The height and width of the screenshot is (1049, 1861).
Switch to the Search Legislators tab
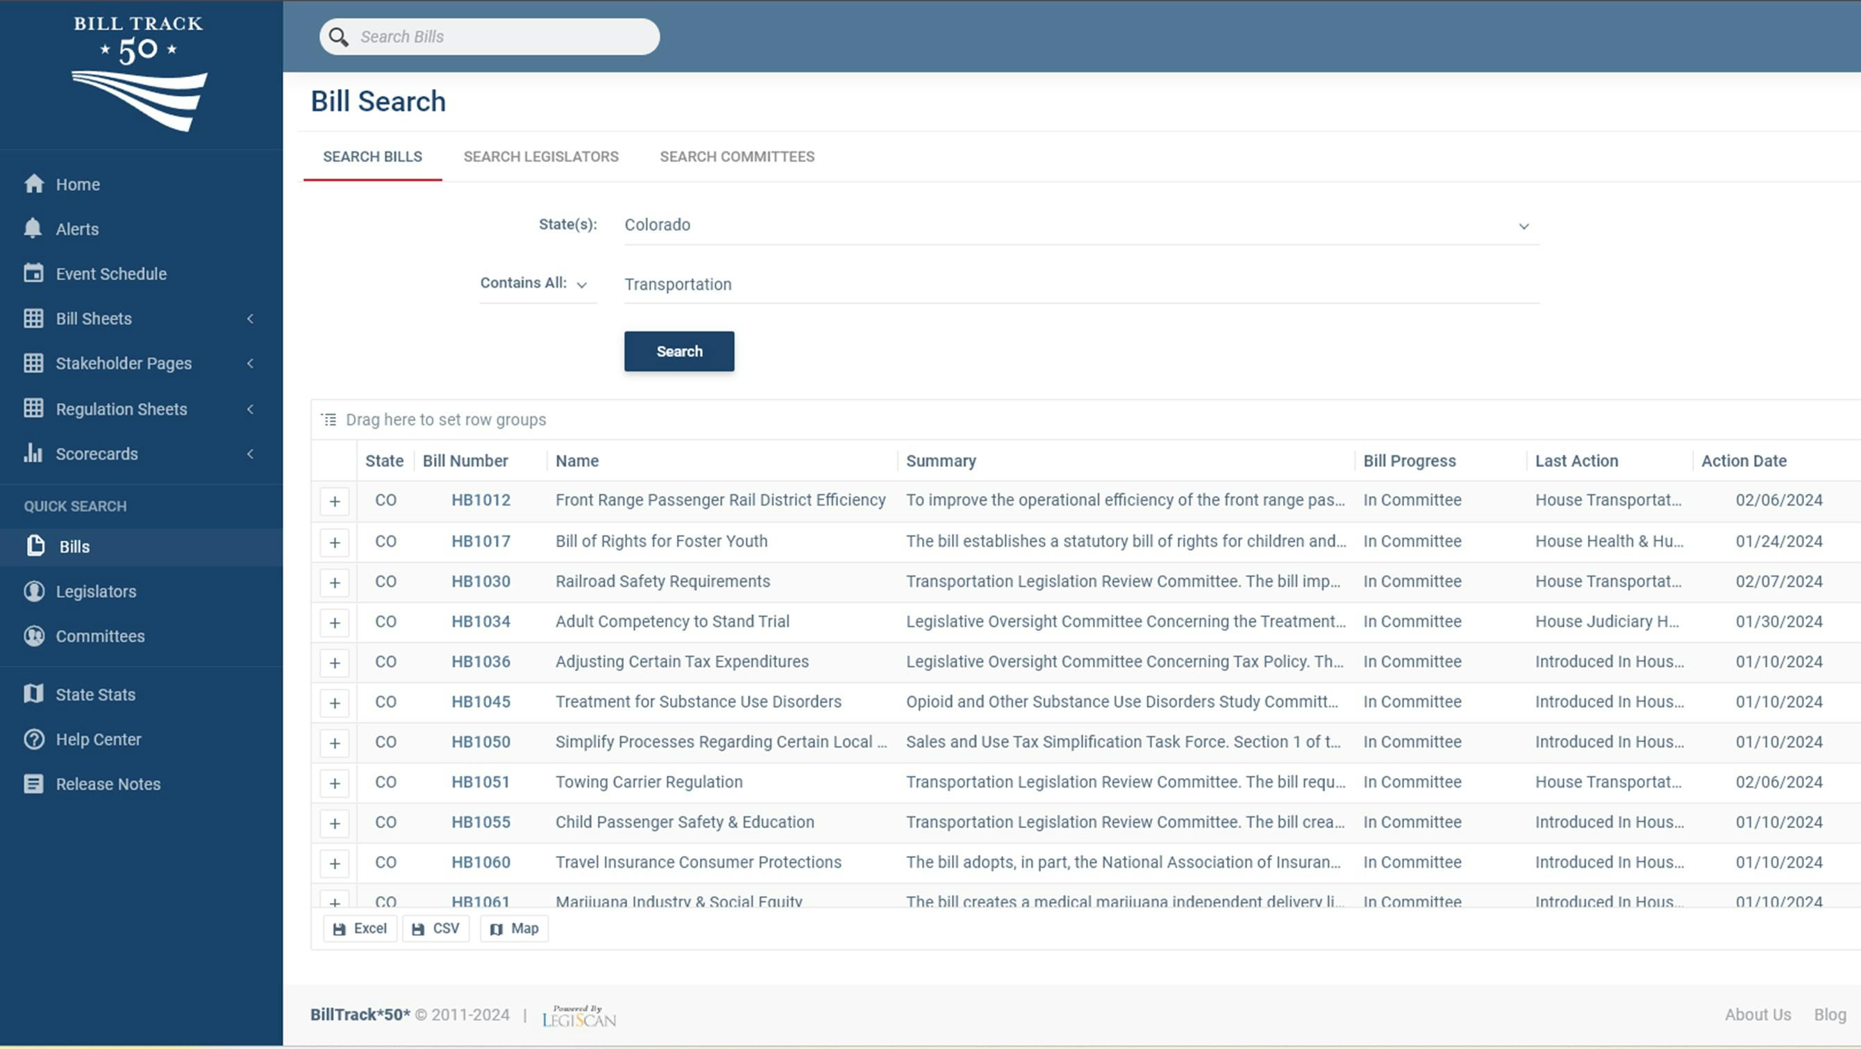pyautogui.click(x=540, y=156)
